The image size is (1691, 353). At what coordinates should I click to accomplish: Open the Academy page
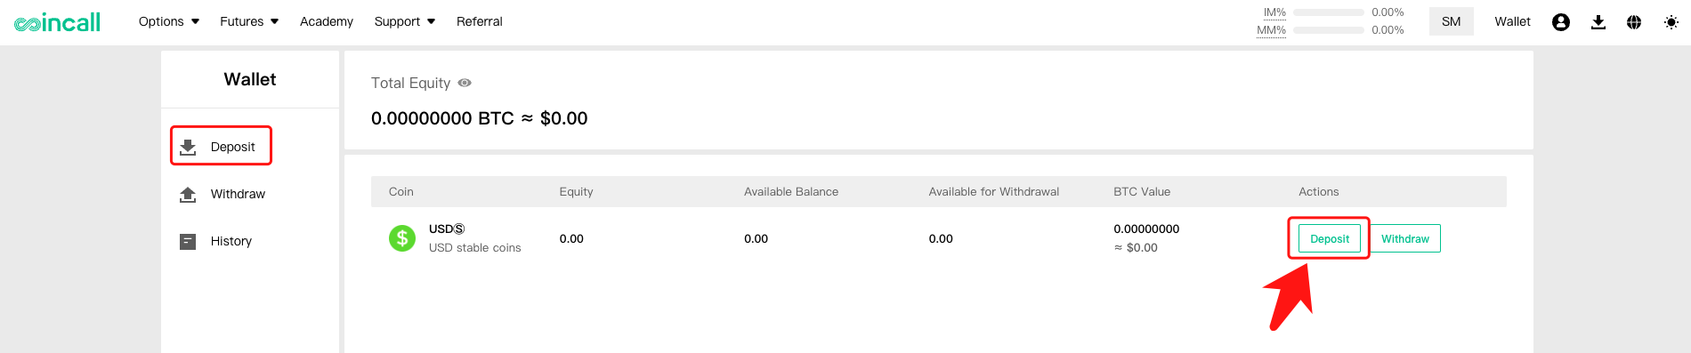point(327,21)
